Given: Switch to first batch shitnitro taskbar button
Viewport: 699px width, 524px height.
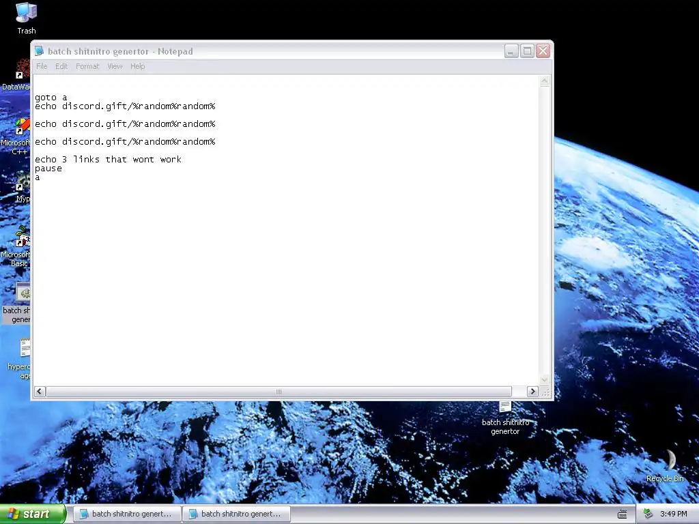Looking at the screenshot, I should coord(126,514).
